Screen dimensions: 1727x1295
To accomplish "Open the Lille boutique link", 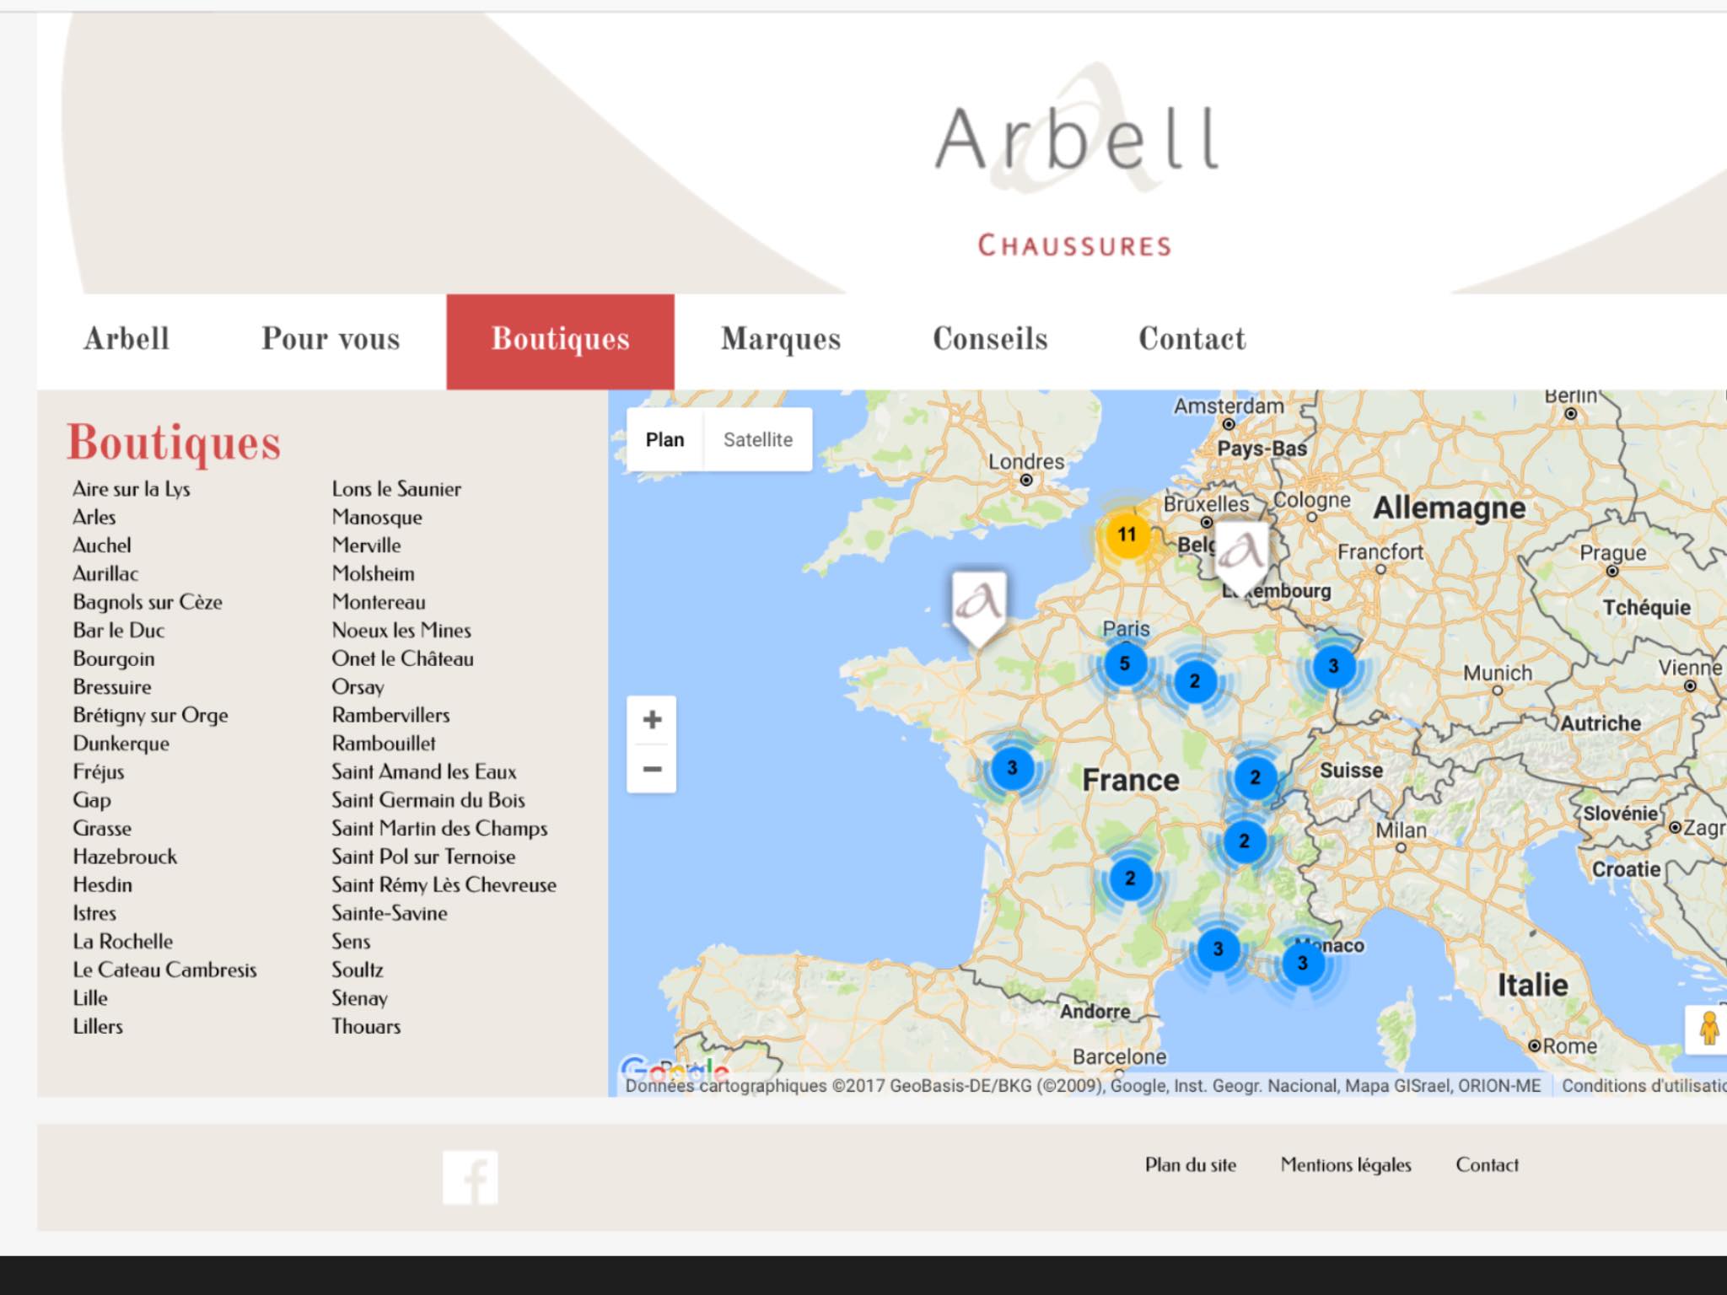I will (90, 998).
